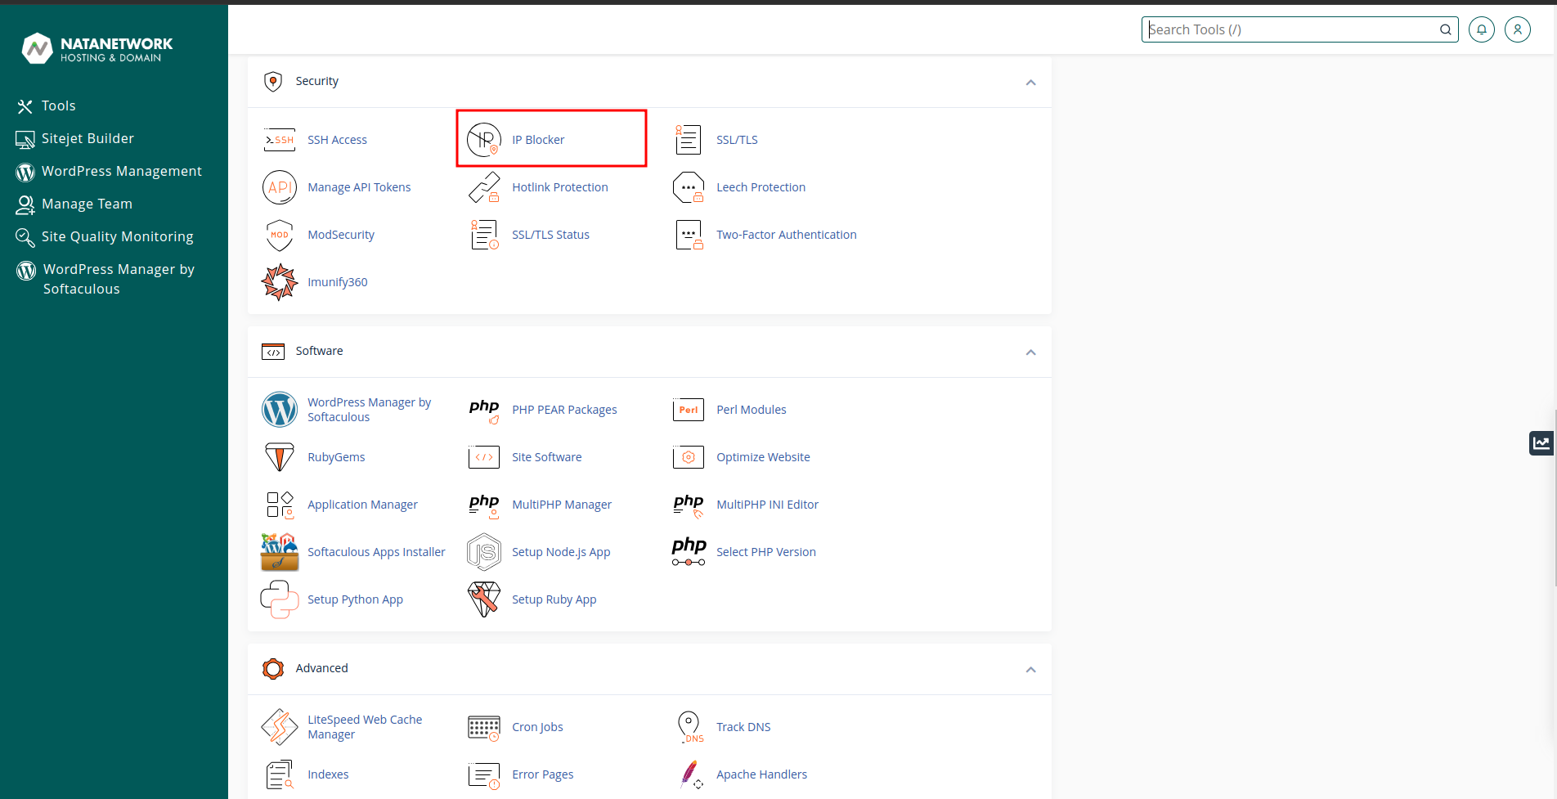Click the Softaculous Apps Installer icon

280,552
